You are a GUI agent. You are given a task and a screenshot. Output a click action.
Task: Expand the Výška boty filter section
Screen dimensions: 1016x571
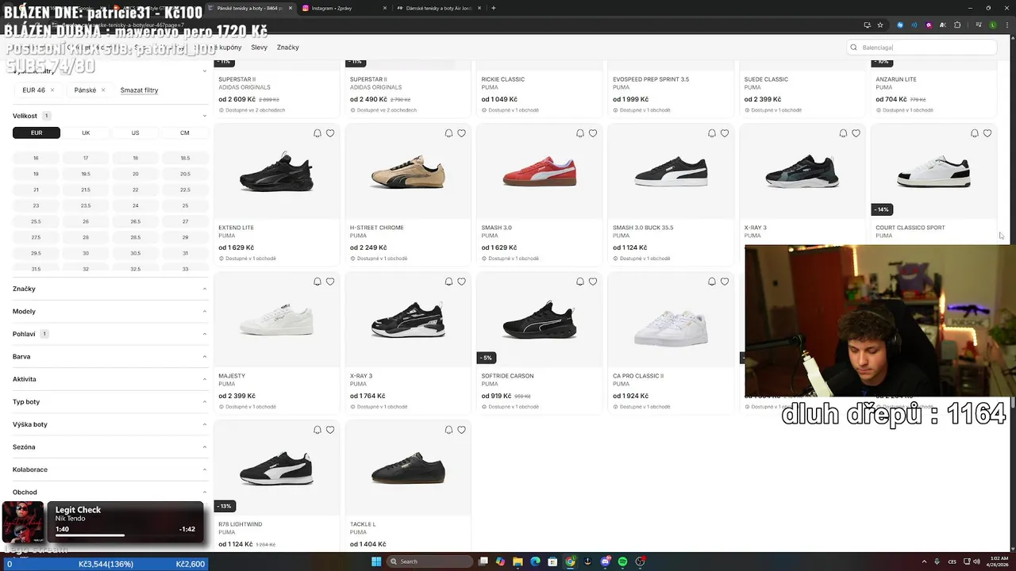(x=110, y=424)
